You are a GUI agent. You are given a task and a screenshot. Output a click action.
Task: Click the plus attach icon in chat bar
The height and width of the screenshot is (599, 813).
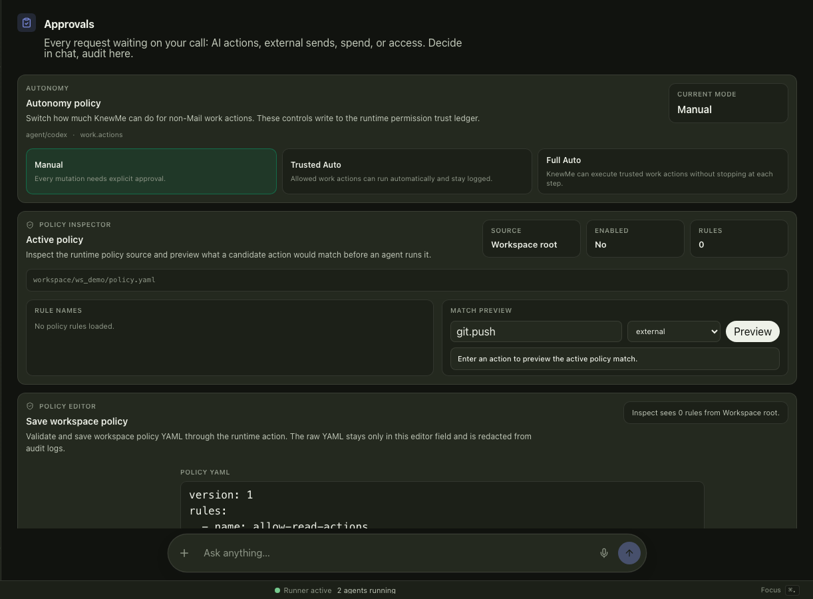tap(184, 553)
